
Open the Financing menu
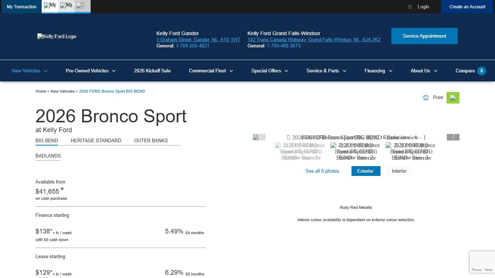coord(378,71)
